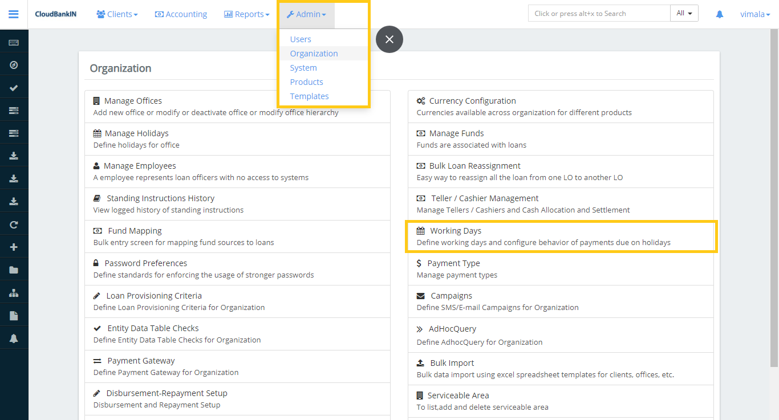
Task: Click the keyboard icon in the left sidebar
Action: pos(14,43)
